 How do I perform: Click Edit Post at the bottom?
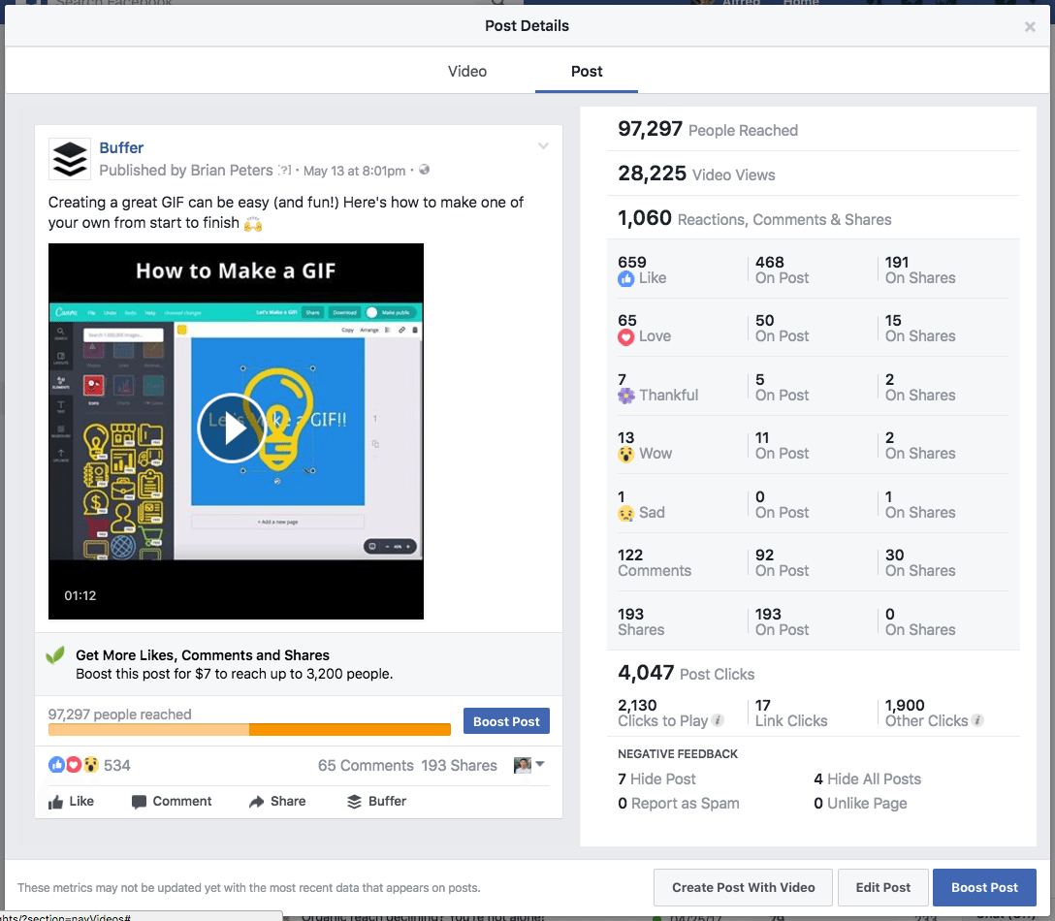tap(882, 887)
